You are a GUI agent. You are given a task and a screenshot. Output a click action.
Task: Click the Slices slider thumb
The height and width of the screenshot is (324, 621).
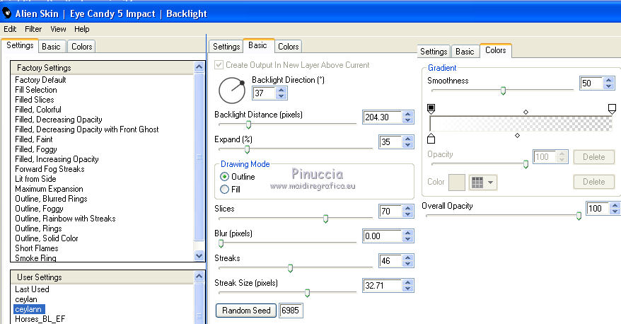325,219
